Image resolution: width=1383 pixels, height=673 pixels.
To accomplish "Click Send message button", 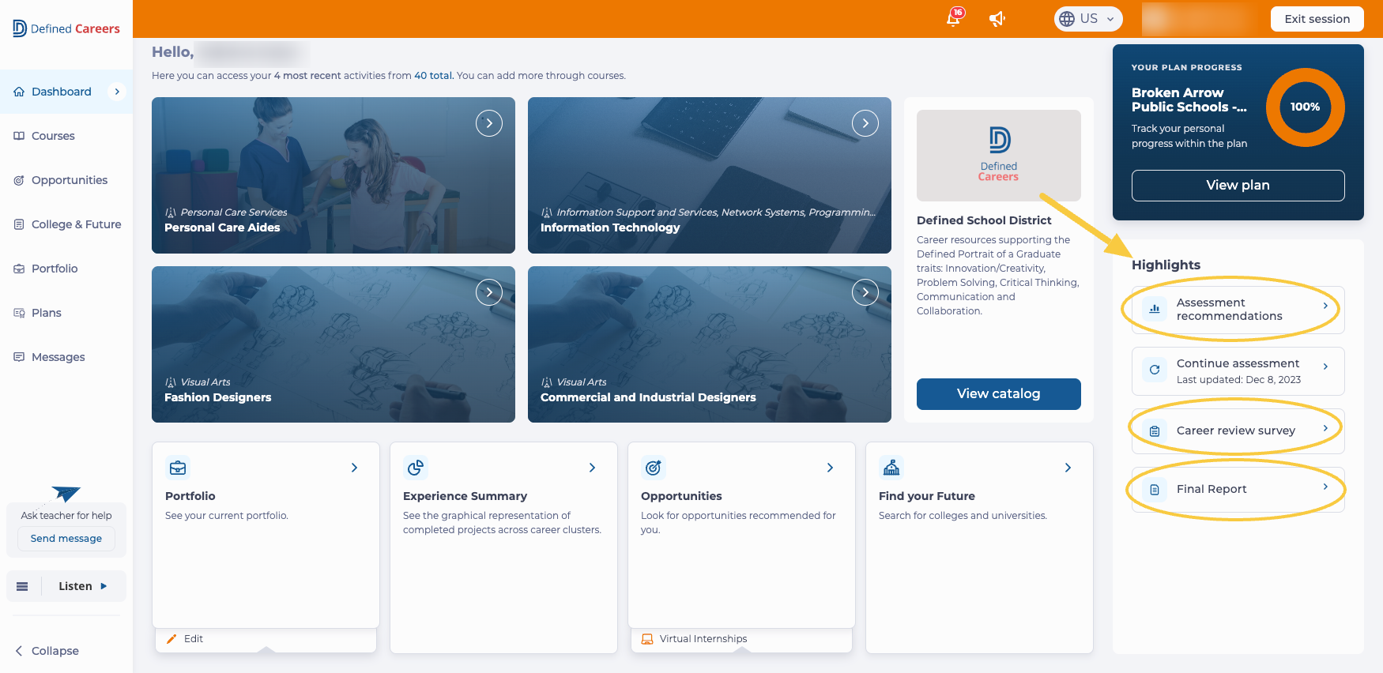I will coord(66,539).
